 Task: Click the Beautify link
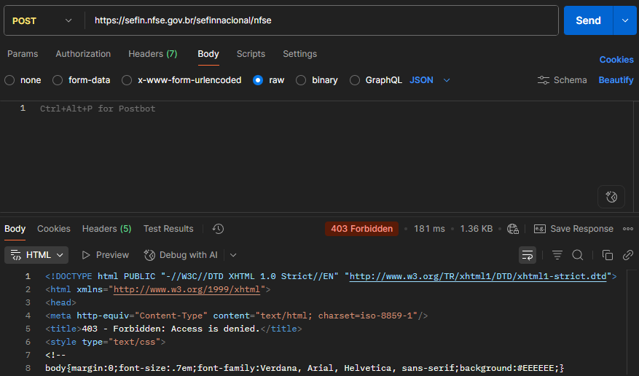(x=616, y=80)
